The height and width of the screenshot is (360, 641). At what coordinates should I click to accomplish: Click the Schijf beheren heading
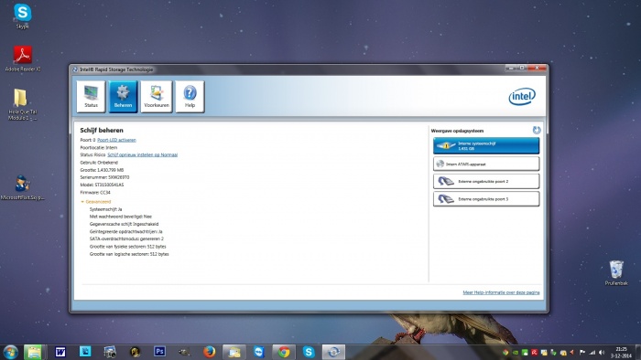point(102,131)
